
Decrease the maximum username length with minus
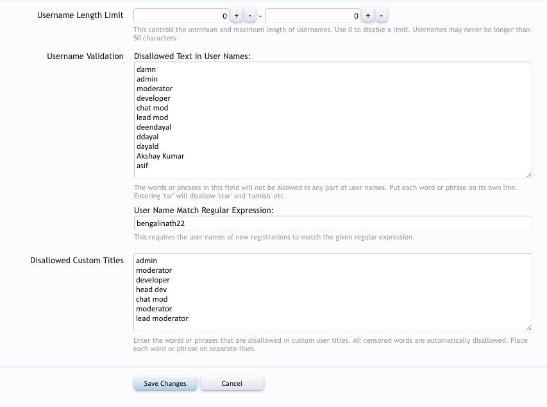(x=382, y=15)
